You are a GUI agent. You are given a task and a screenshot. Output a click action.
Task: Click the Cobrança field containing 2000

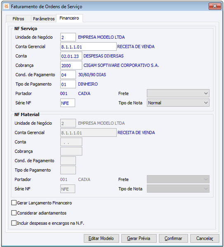(71, 65)
